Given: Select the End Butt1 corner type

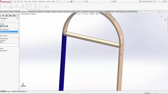Looking at the screenshot, I should tap(4, 26).
